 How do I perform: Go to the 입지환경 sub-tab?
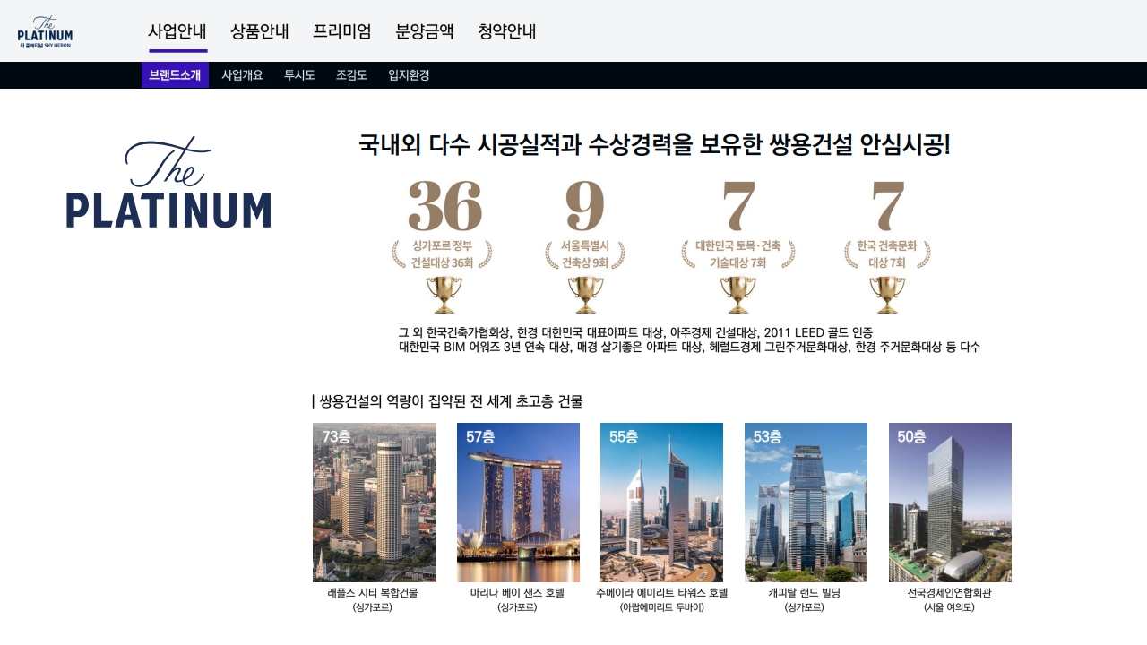click(409, 75)
